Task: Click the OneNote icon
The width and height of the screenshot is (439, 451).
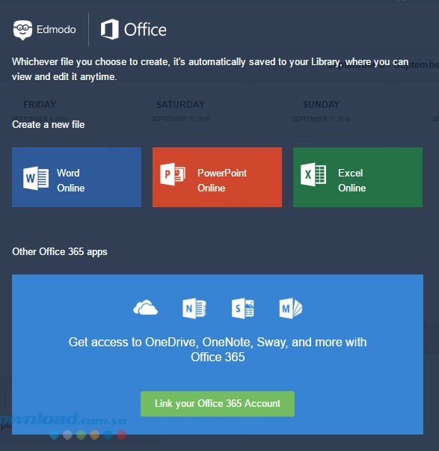Action: click(194, 308)
